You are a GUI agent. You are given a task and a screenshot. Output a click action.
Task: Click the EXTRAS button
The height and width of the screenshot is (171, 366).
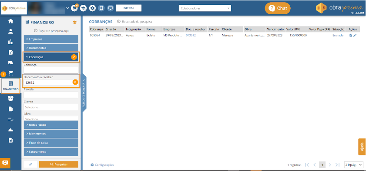(x=129, y=8)
